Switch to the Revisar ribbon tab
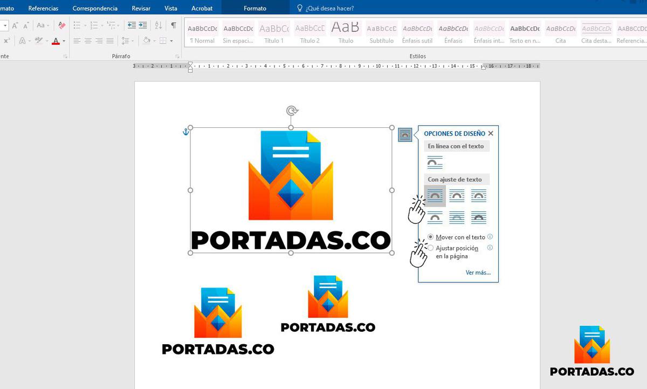647x389 pixels. 141,8
